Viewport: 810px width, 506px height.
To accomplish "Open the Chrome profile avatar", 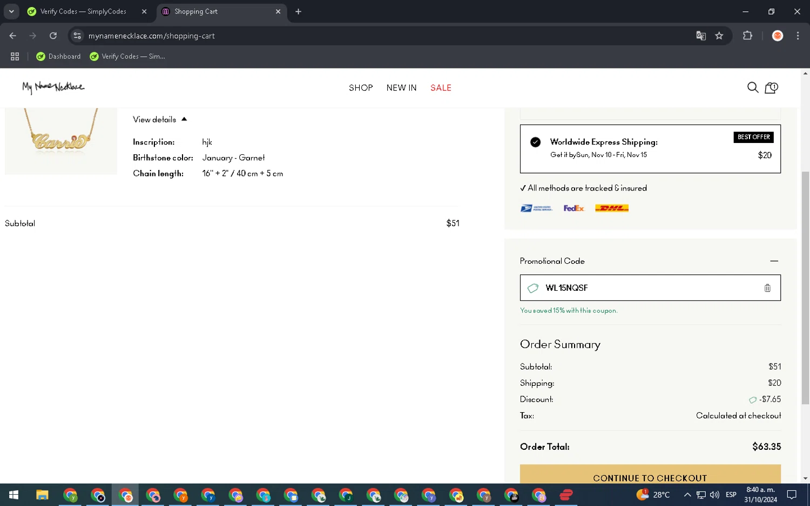I will 778,36.
